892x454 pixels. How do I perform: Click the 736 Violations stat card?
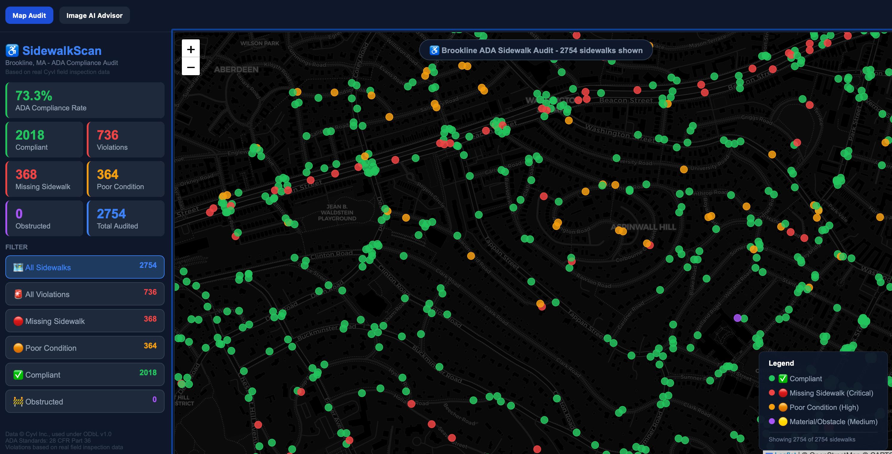(x=126, y=140)
